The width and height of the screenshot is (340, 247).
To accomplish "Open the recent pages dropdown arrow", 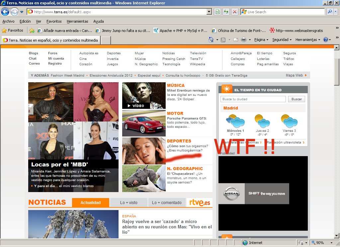I will pyautogui.click(x=22, y=12).
